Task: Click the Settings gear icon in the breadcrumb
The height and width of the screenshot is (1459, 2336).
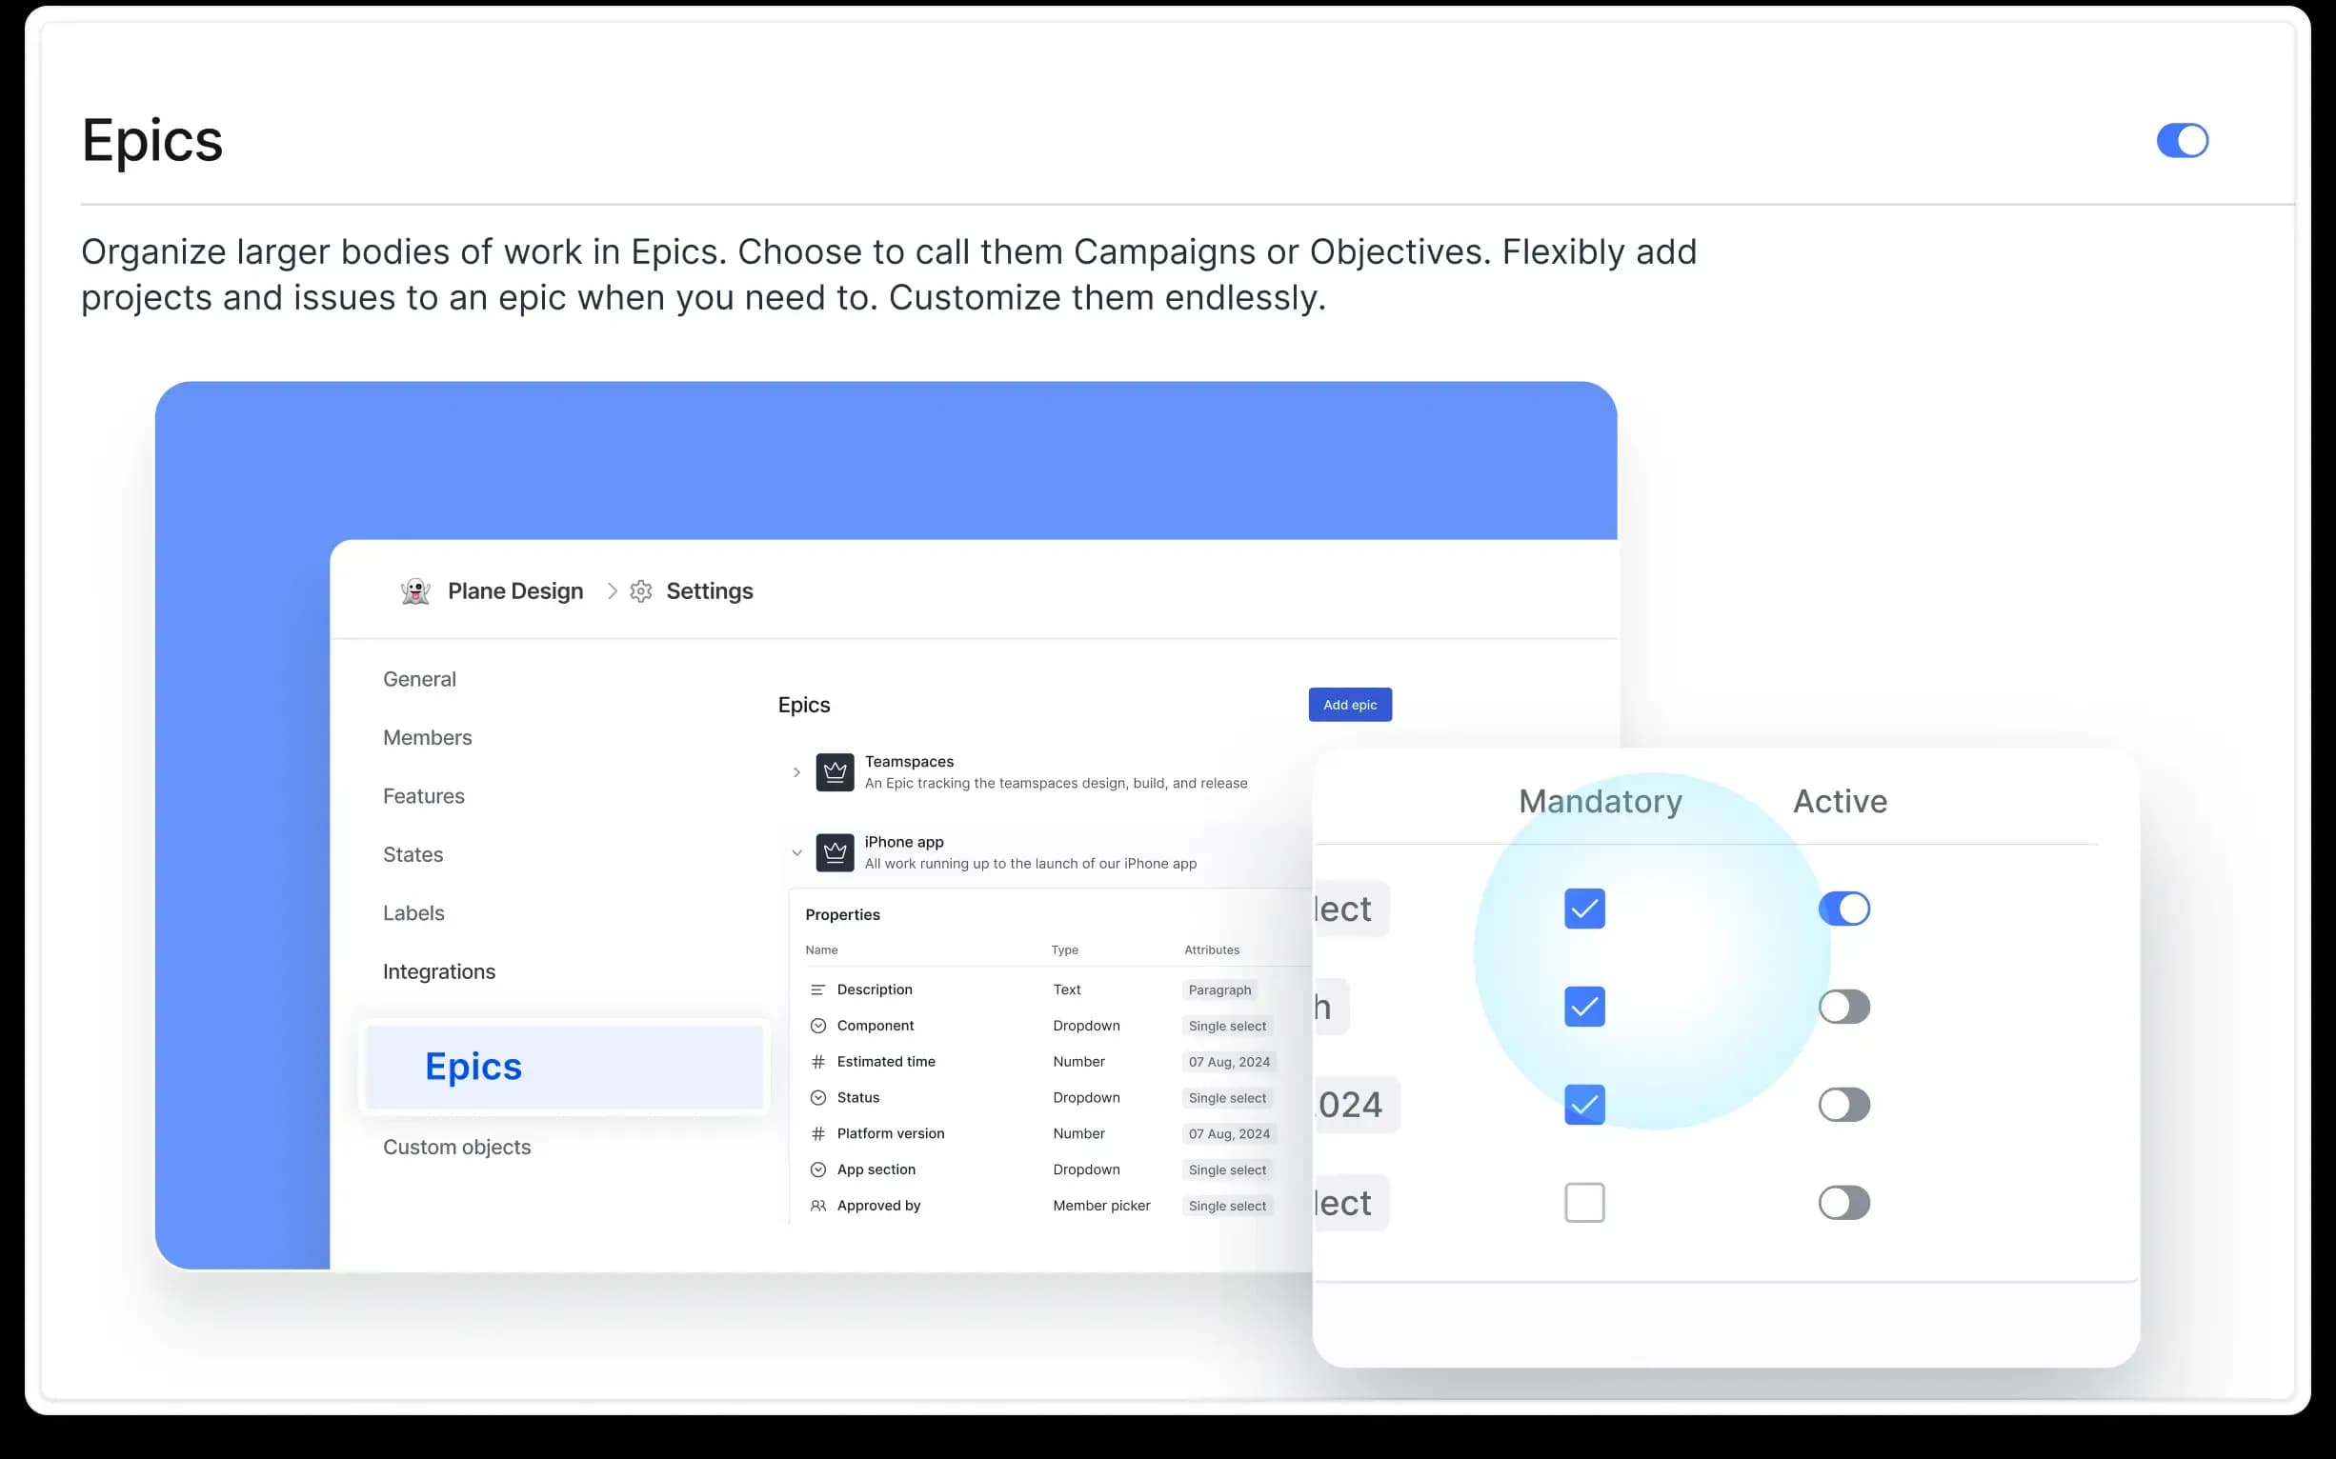Action: point(641,590)
